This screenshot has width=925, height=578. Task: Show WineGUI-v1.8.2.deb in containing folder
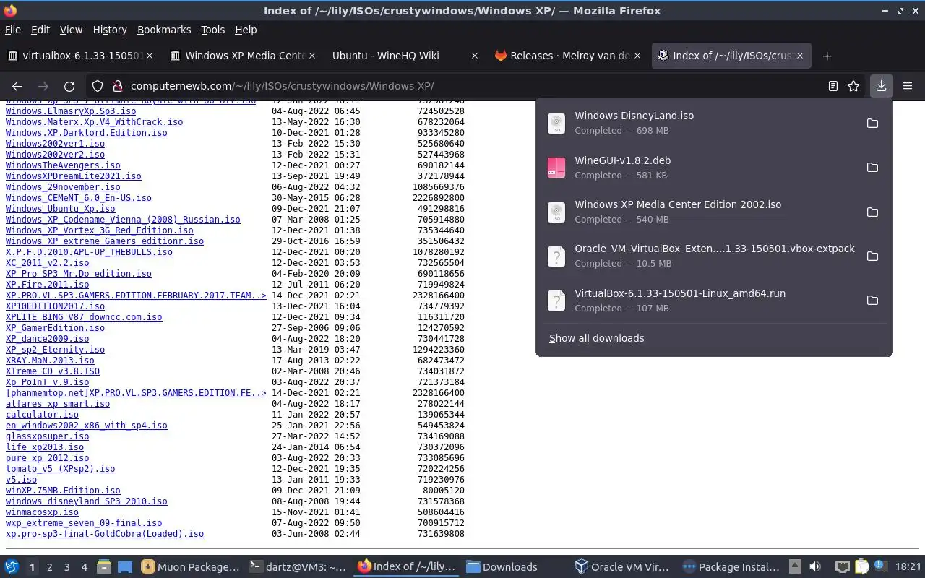tap(872, 168)
